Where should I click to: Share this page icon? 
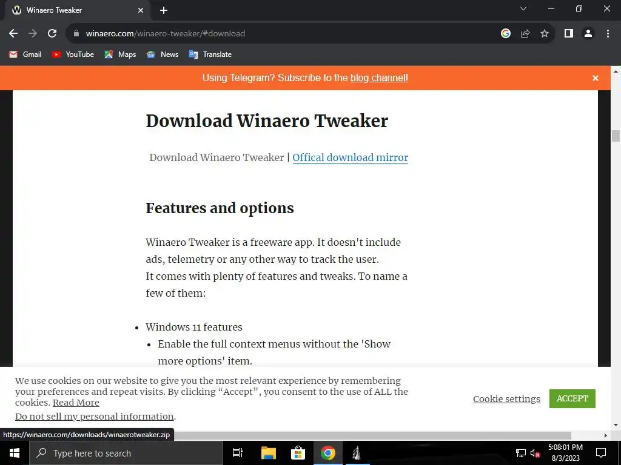(525, 34)
